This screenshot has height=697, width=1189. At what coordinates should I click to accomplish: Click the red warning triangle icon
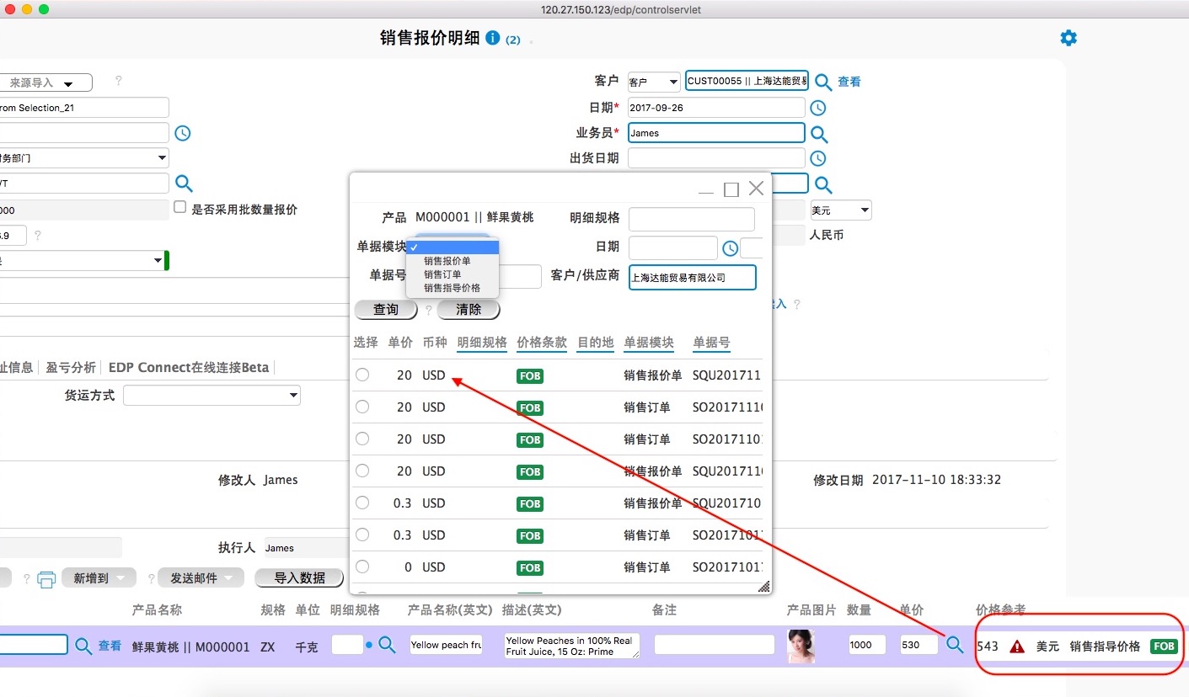click(1017, 646)
